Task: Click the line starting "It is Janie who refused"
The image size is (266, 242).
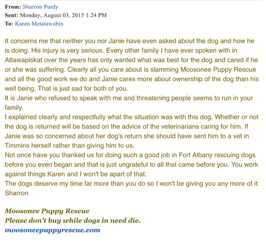Action: [x=129, y=98]
